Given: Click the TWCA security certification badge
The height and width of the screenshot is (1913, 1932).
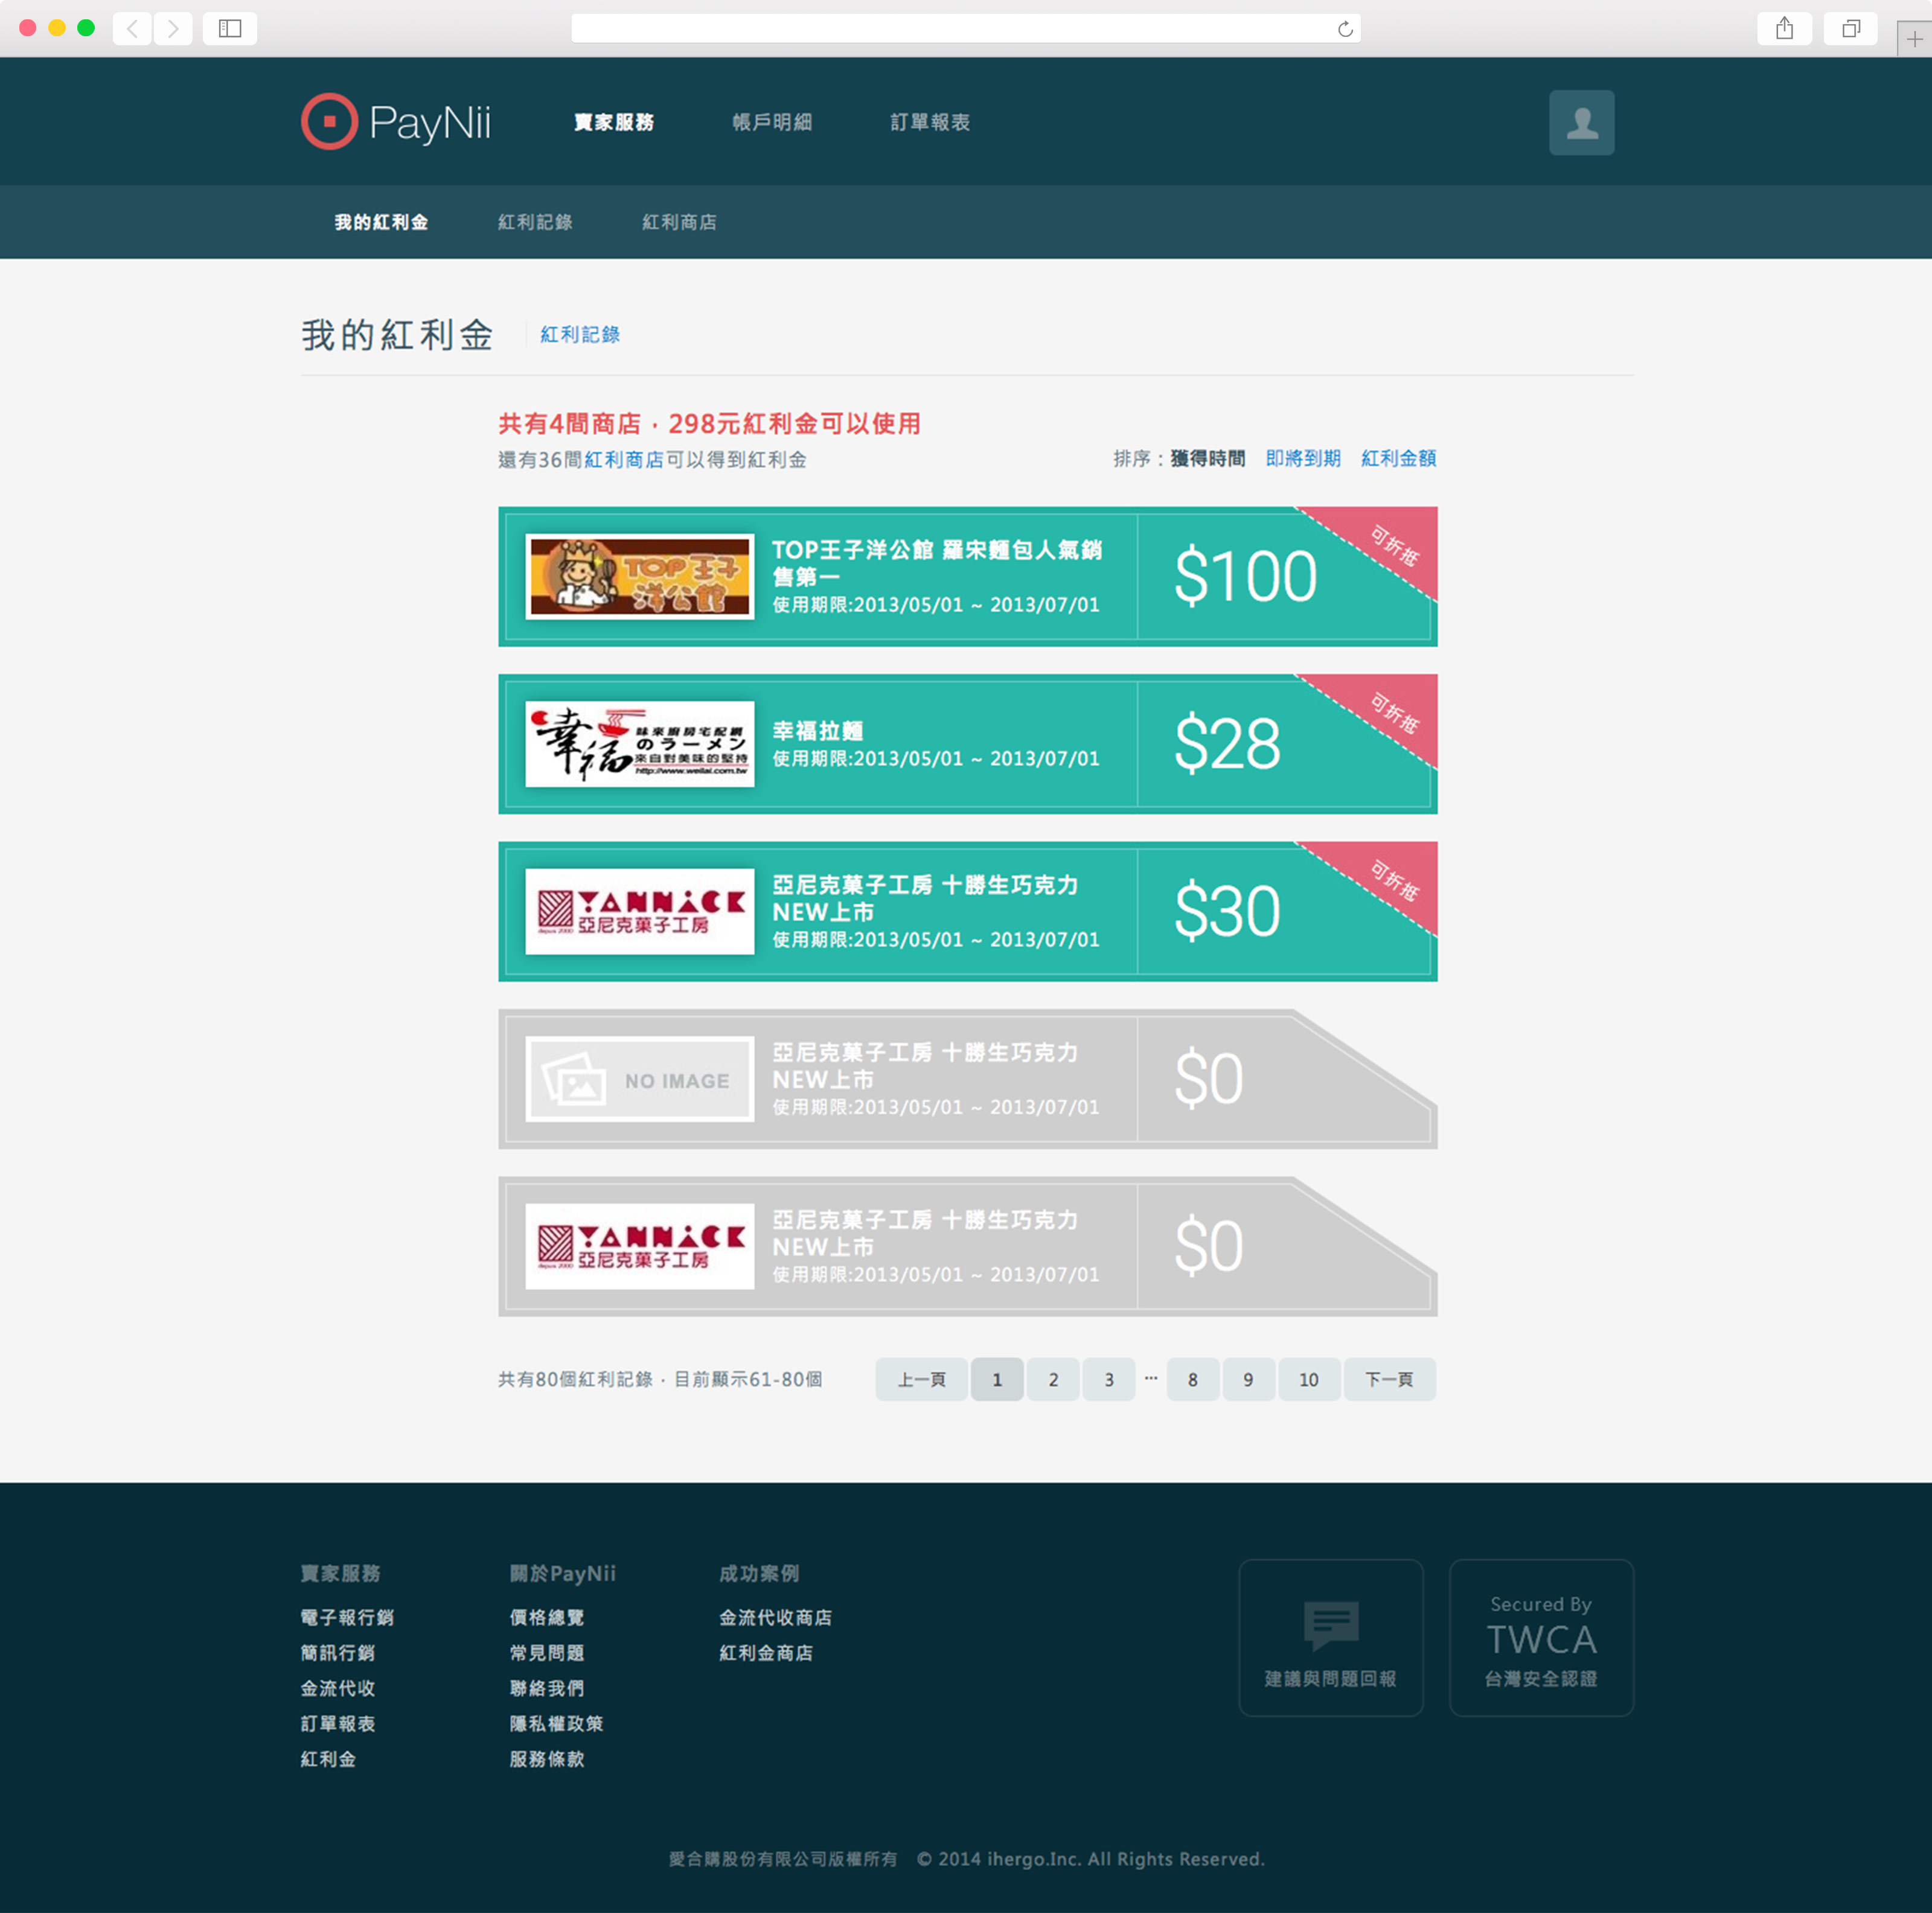Looking at the screenshot, I should 1540,1637.
